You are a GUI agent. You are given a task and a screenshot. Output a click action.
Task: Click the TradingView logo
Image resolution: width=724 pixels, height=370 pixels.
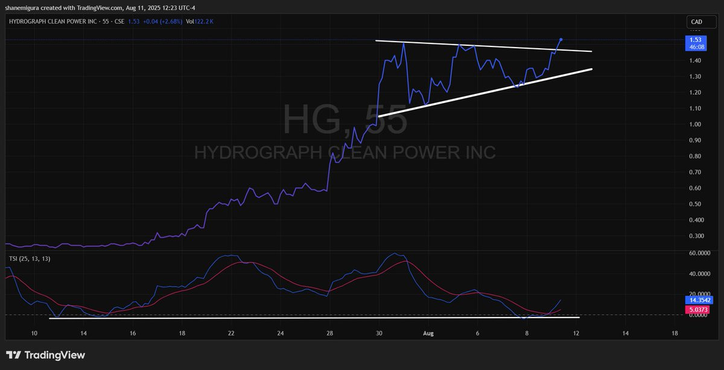click(x=46, y=355)
